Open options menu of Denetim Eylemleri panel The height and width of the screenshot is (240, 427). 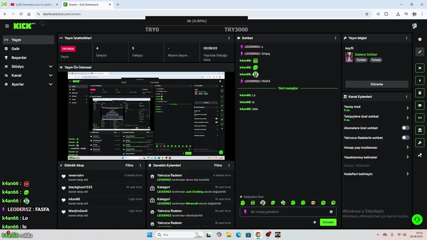pos(229,165)
